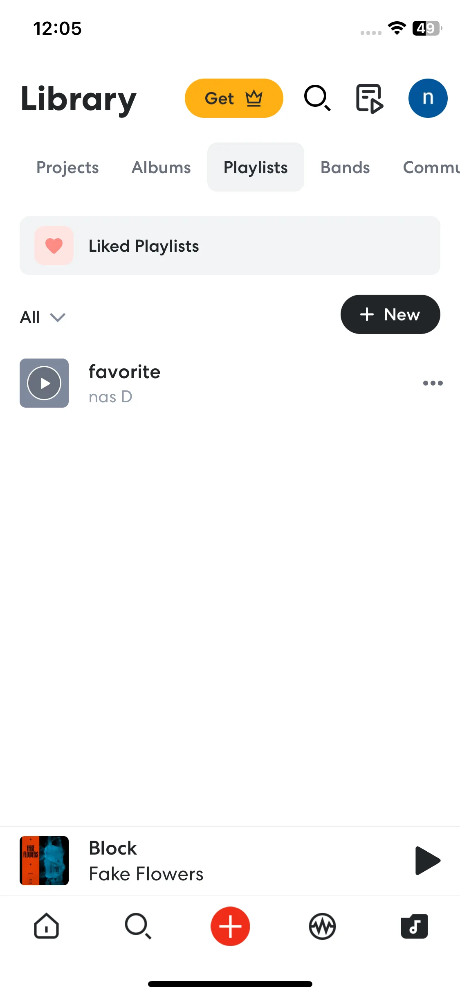Open more options for favorite playlist
The height and width of the screenshot is (997, 460).
[433, 383]
